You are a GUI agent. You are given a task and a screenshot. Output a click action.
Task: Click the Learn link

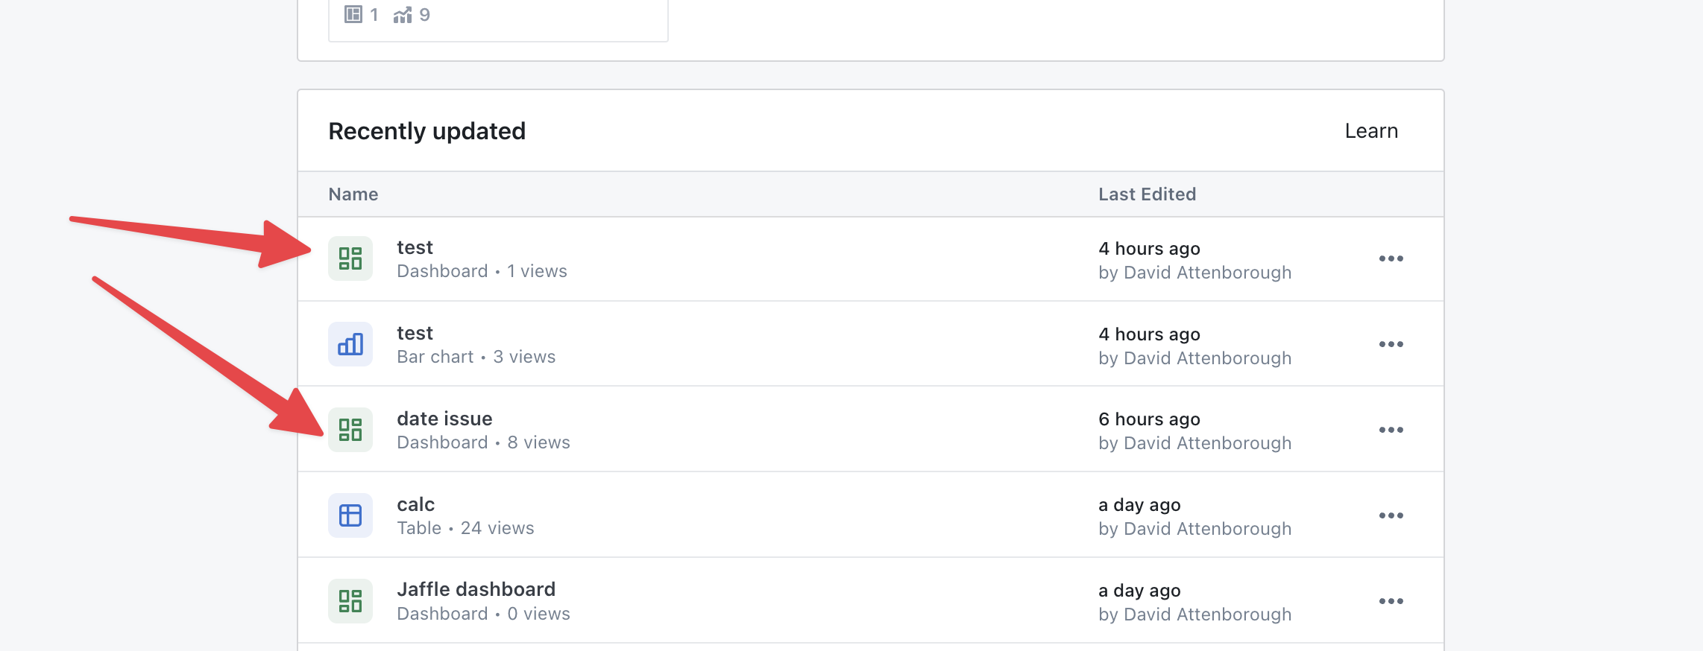1370,130
